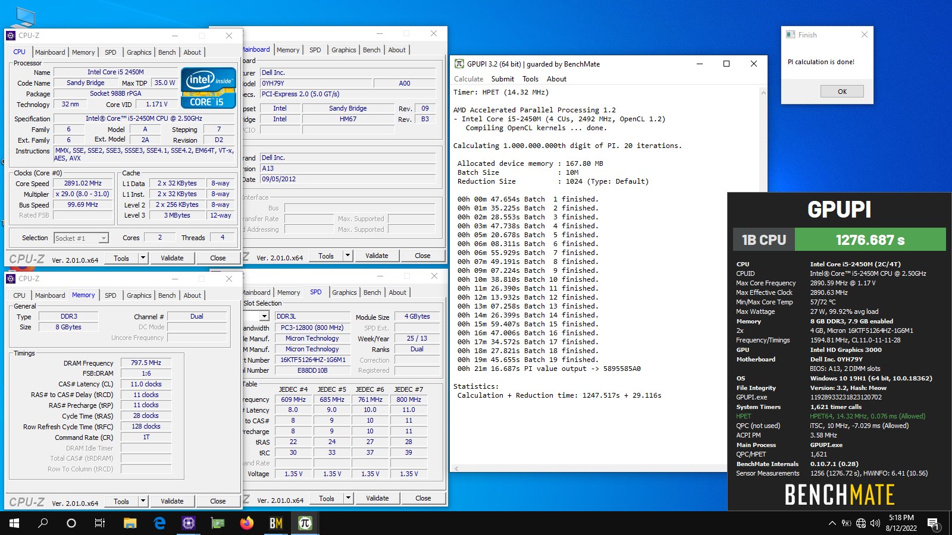The image size is (952, 535).
Task: Click the Max TDP value 35.0 W
Action: 165,83
